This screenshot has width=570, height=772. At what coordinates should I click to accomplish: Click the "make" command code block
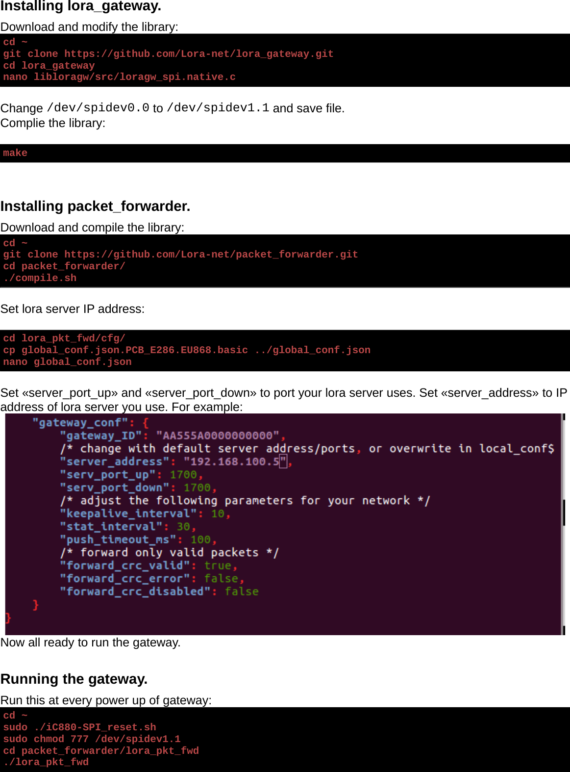click(15, 153)
